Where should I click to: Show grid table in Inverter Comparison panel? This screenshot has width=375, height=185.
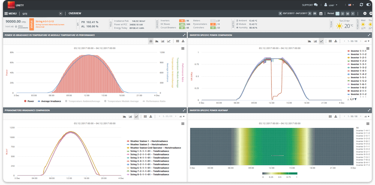pos(330,41)
